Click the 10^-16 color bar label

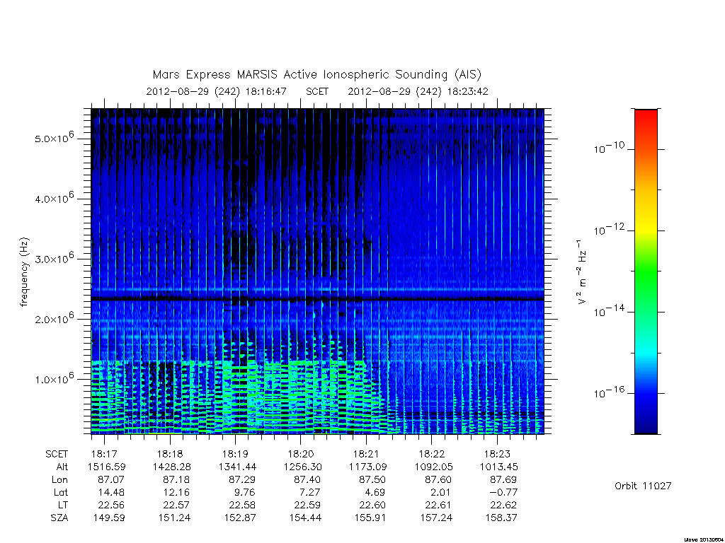(609, 392)
